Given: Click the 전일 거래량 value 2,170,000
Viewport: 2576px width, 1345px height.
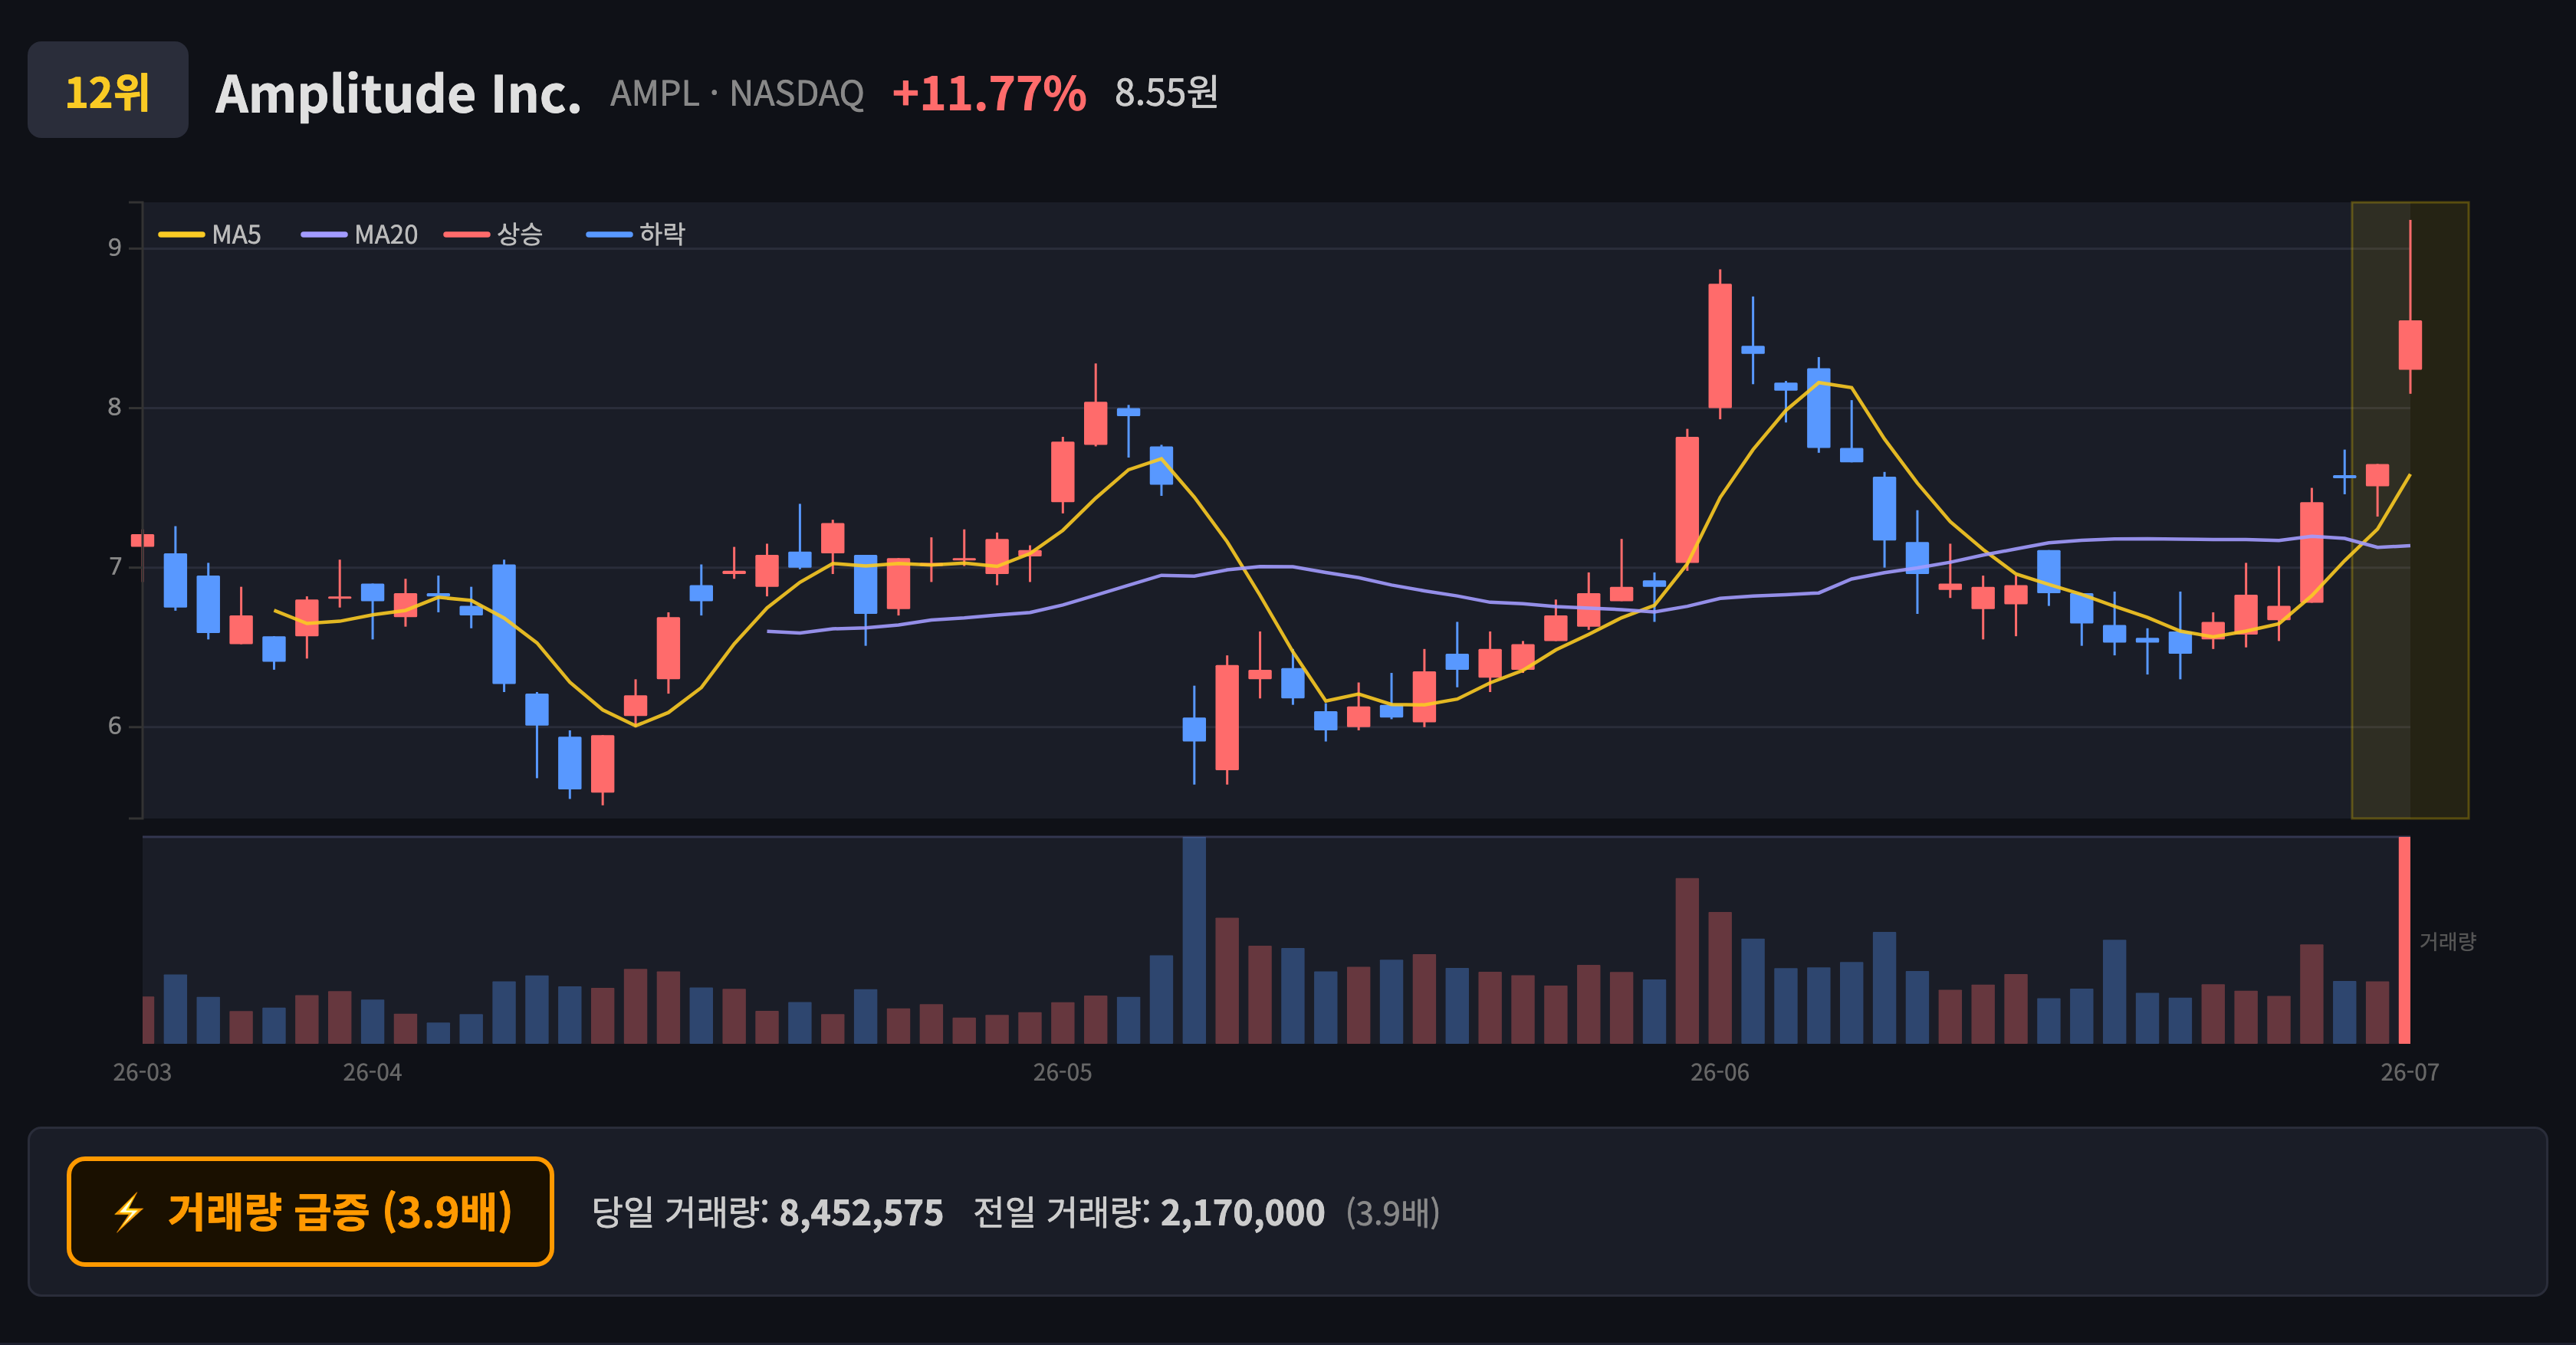Looking at the screenshot, I should (1242, 1213).
